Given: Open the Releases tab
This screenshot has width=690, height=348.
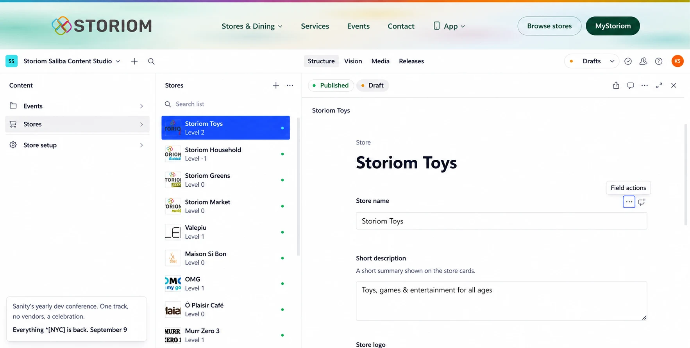Looking at the screenshot, I should [x=411, y=61].
